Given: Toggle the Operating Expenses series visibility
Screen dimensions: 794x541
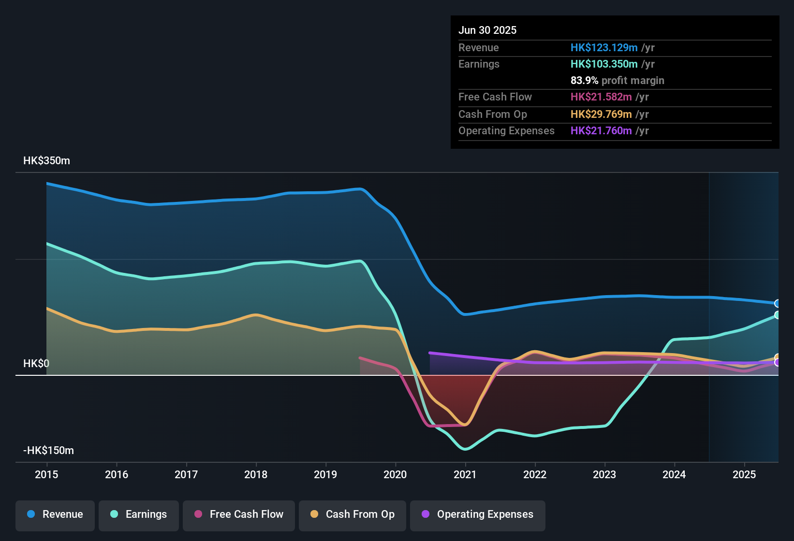Looking at the screenshot, I should (477, 514).
